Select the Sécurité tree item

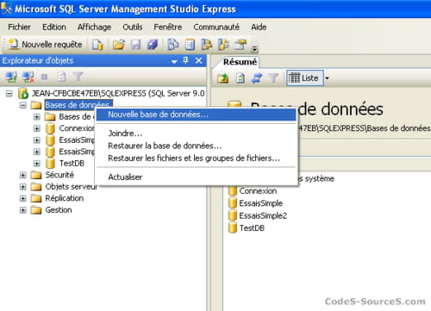coord(59,175)
